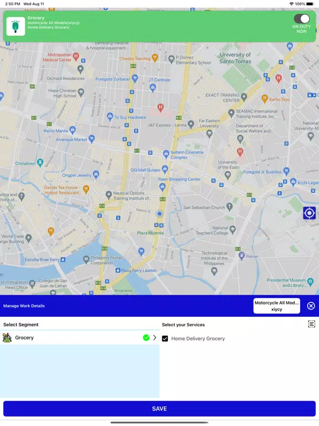Tap the P. Gomez Elementary School marker
319x426 pixels.
[171, 59]
